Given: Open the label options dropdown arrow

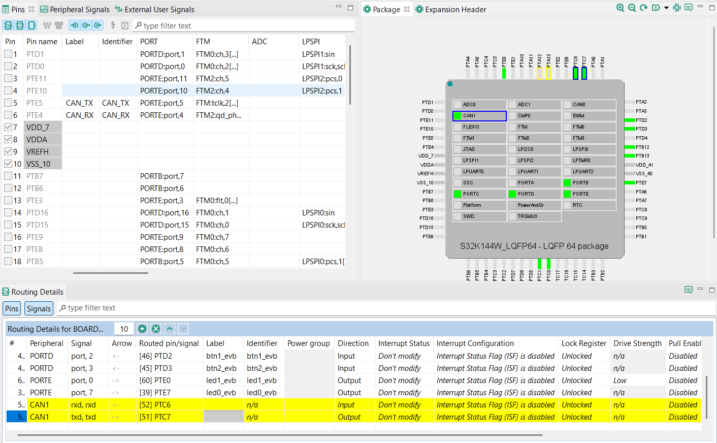Looking at the screenshot, I should point(666,8).
